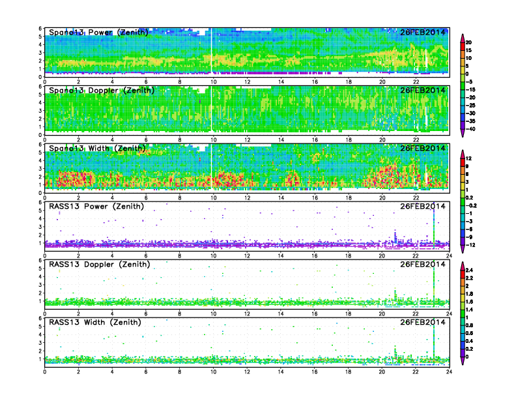
Task: Click the pink top arrow of the top colorbar
Action: click(x=463, y=38)
